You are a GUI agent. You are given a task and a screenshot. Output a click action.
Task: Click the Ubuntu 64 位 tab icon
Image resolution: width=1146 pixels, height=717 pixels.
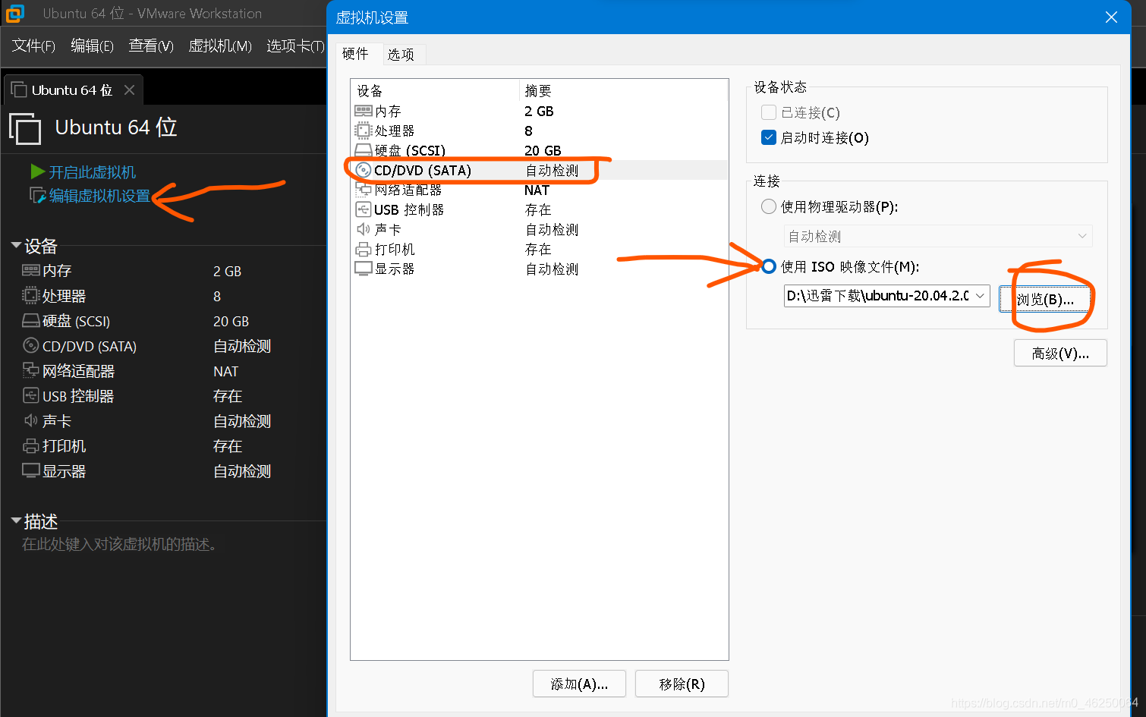point(19,90)
